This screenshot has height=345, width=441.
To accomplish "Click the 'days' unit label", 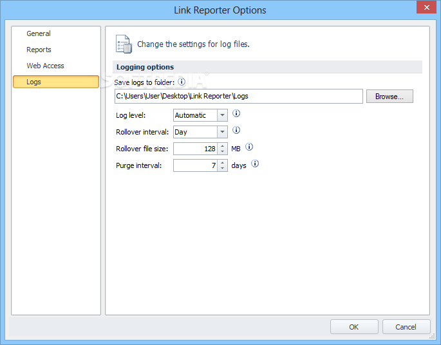I will (239, 165).
